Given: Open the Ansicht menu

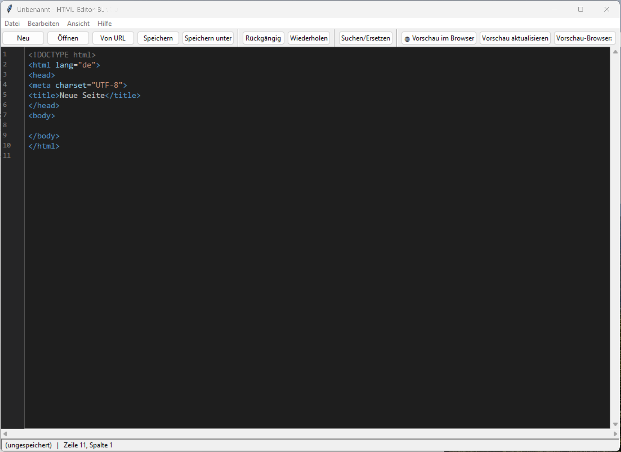Looking at the screenshot, I should 78,23.
